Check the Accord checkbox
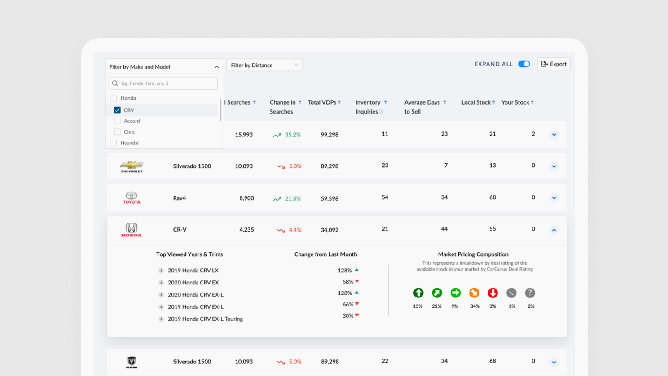The height and width of the screenshot is (376, 668). (x=117, y=121)
